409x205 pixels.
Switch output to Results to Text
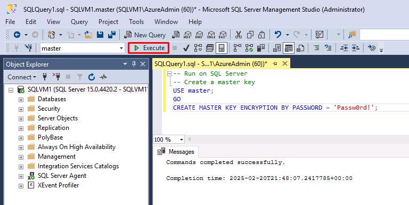pyautogui.click(x=277, y=48)
